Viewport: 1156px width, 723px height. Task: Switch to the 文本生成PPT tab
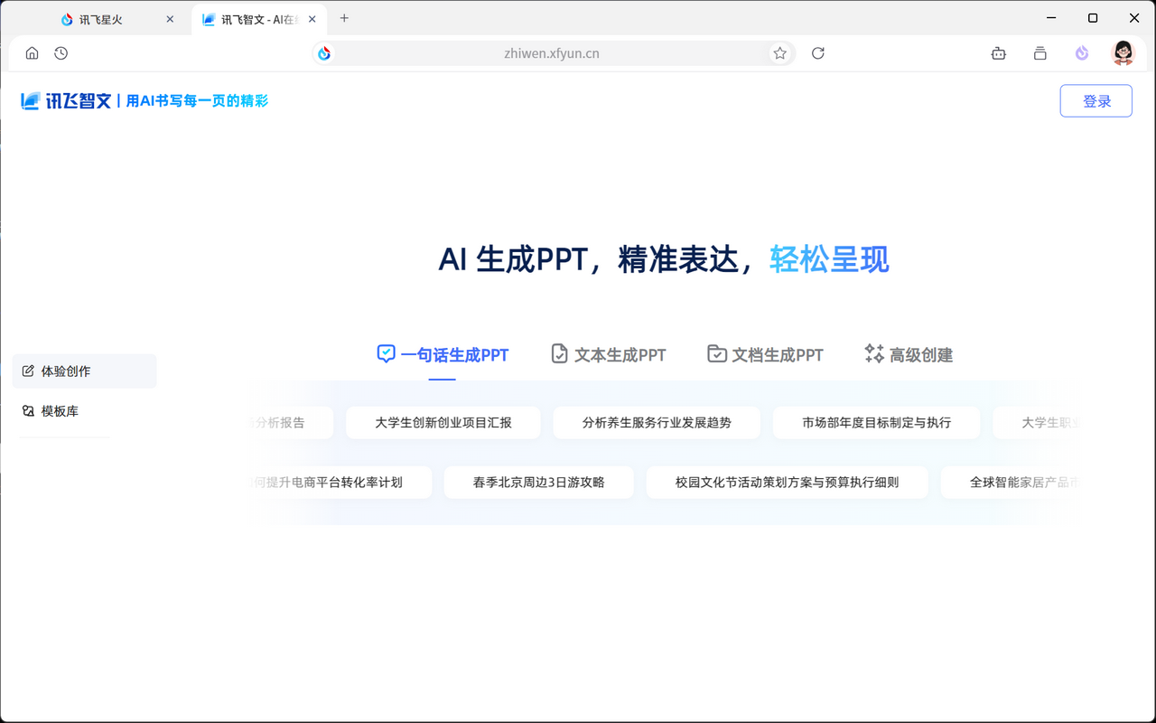click(608, 354)
